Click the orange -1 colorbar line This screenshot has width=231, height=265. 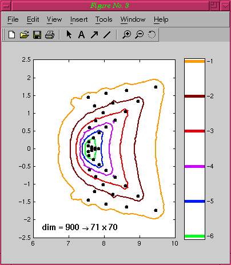[x=194, y=61]
